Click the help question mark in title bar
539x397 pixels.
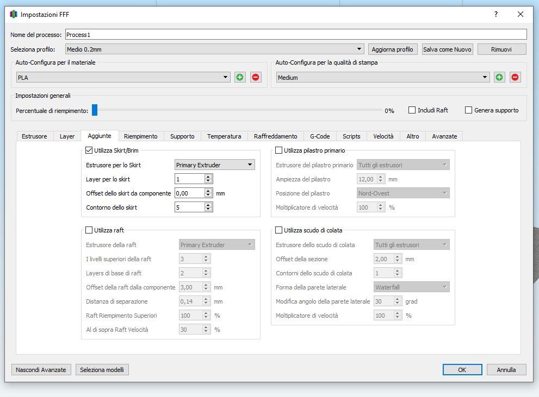click(x=496, y=15)
